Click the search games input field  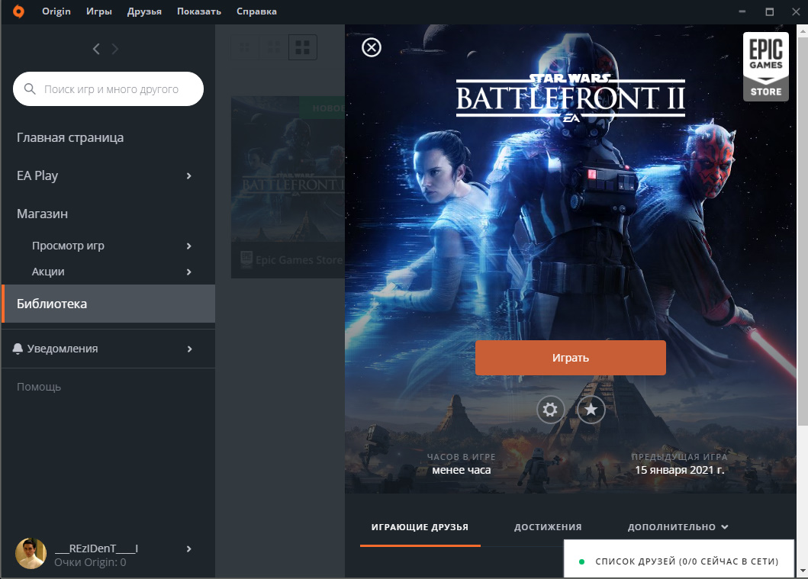click(114, 89)
